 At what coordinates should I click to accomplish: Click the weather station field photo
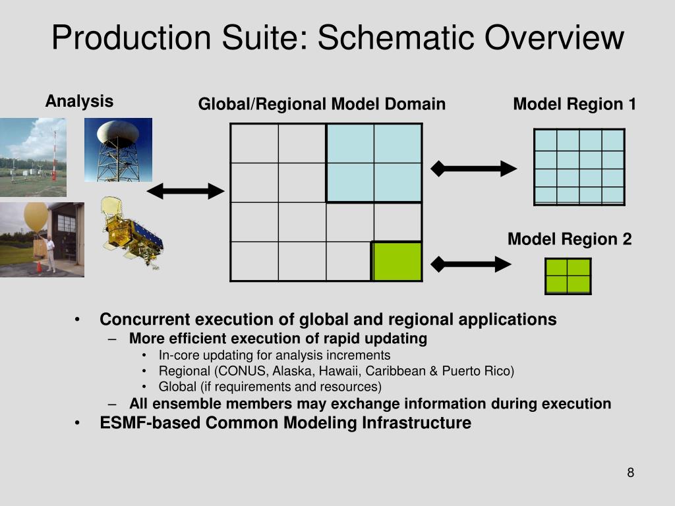33,157
